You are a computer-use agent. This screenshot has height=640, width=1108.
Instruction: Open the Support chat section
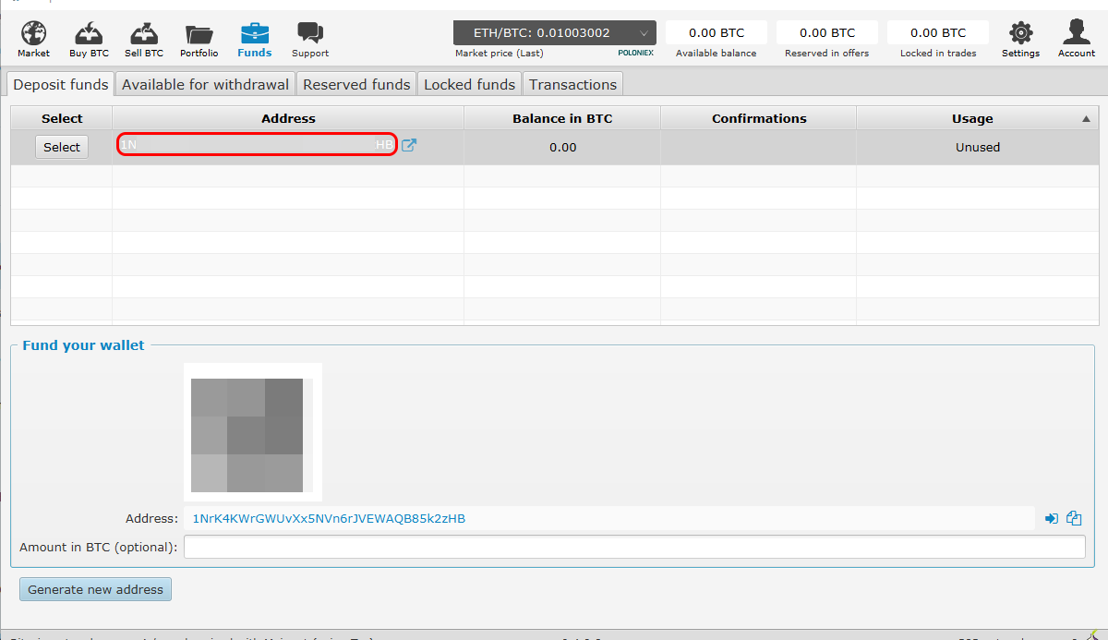[310, 40]
